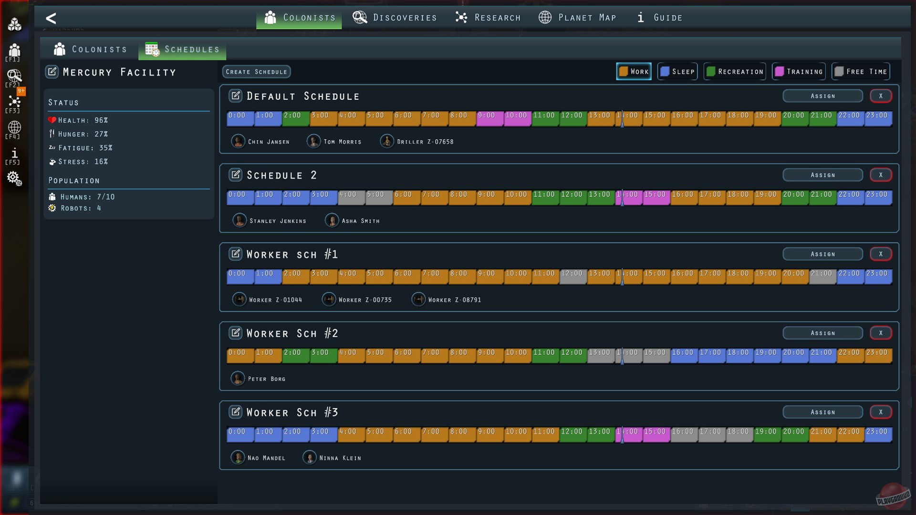The width and height of the screenshot is (916, 515).
Task: Open the Planet Map tab
Action: (578, 18)
